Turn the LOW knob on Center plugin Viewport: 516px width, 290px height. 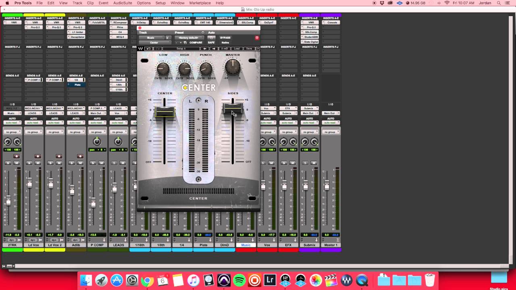point(163,69)
